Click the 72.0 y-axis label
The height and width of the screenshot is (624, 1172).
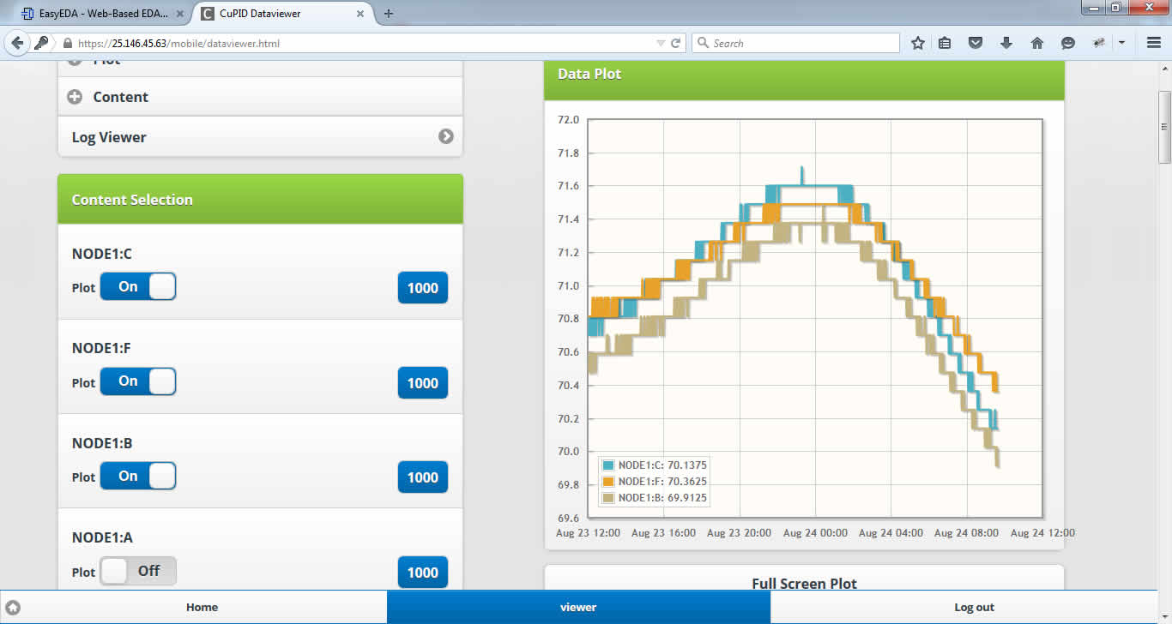click(569, 120)
